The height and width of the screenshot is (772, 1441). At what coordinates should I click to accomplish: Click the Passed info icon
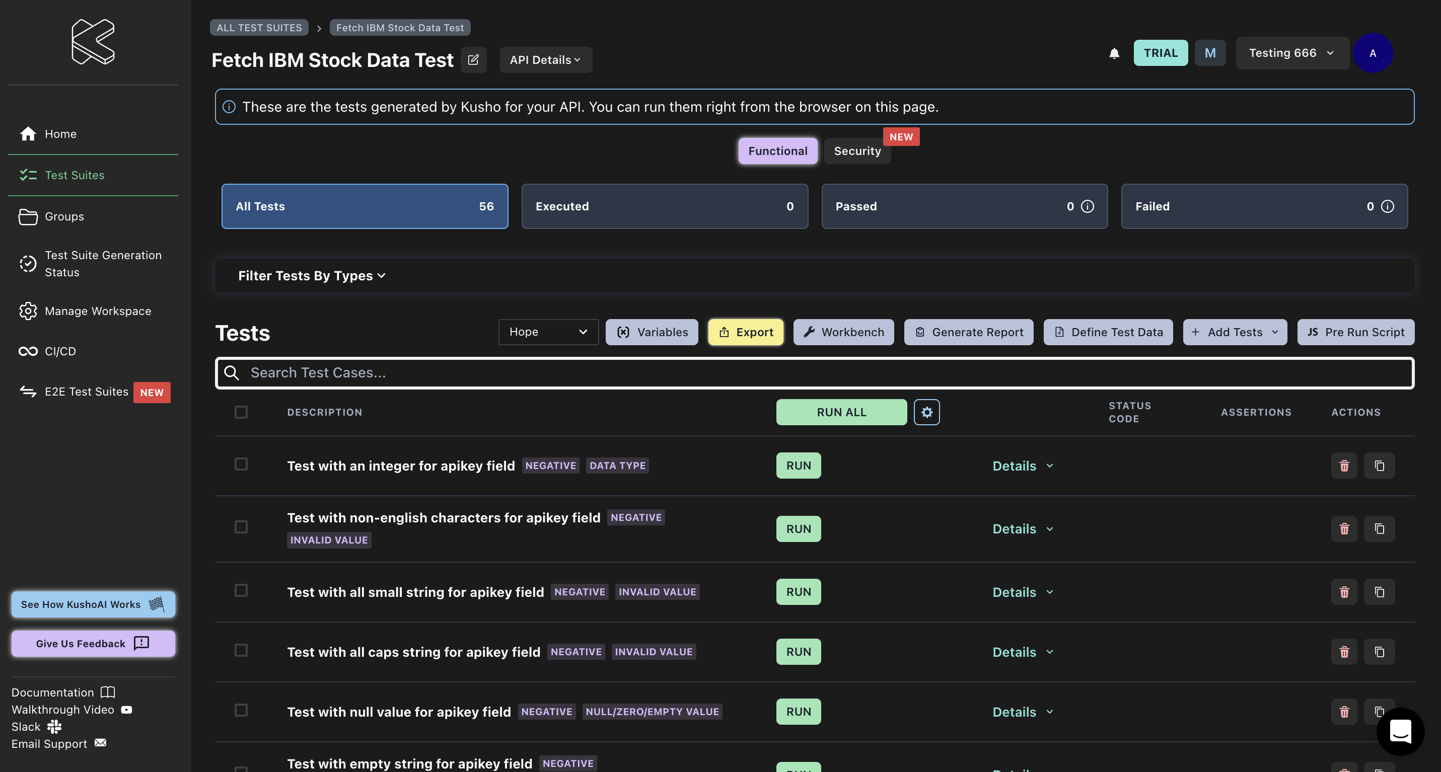[1088, 206]
